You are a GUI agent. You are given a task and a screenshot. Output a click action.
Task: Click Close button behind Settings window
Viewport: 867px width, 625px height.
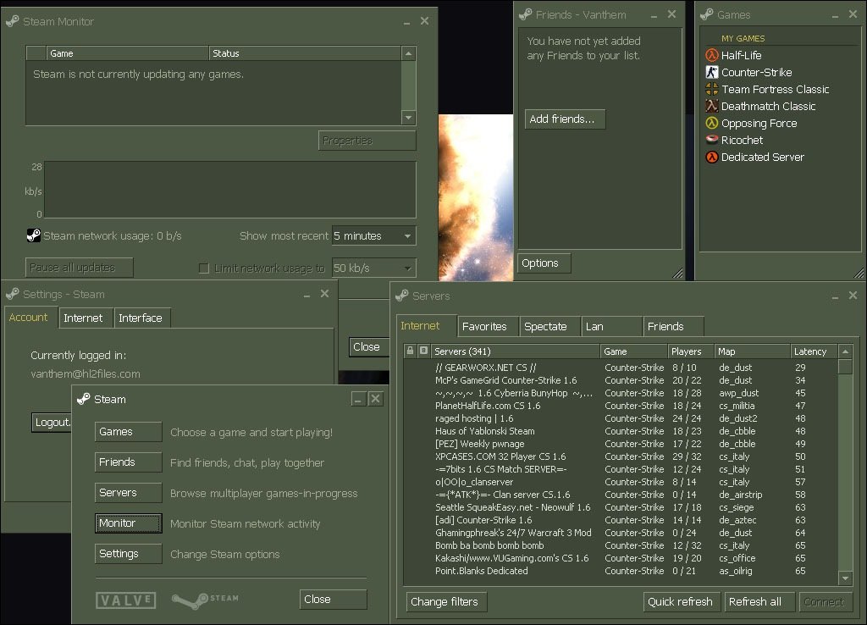[368, 346]
